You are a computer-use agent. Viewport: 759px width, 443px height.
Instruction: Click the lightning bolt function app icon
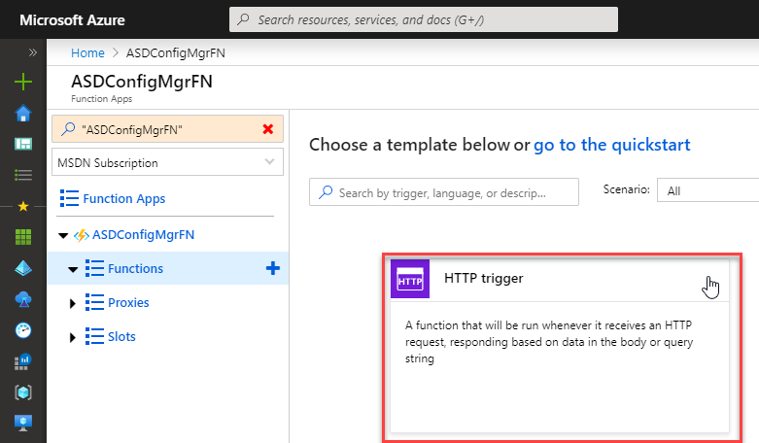[82, 235]
